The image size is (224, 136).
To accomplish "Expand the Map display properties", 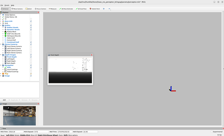I will 1,74.
